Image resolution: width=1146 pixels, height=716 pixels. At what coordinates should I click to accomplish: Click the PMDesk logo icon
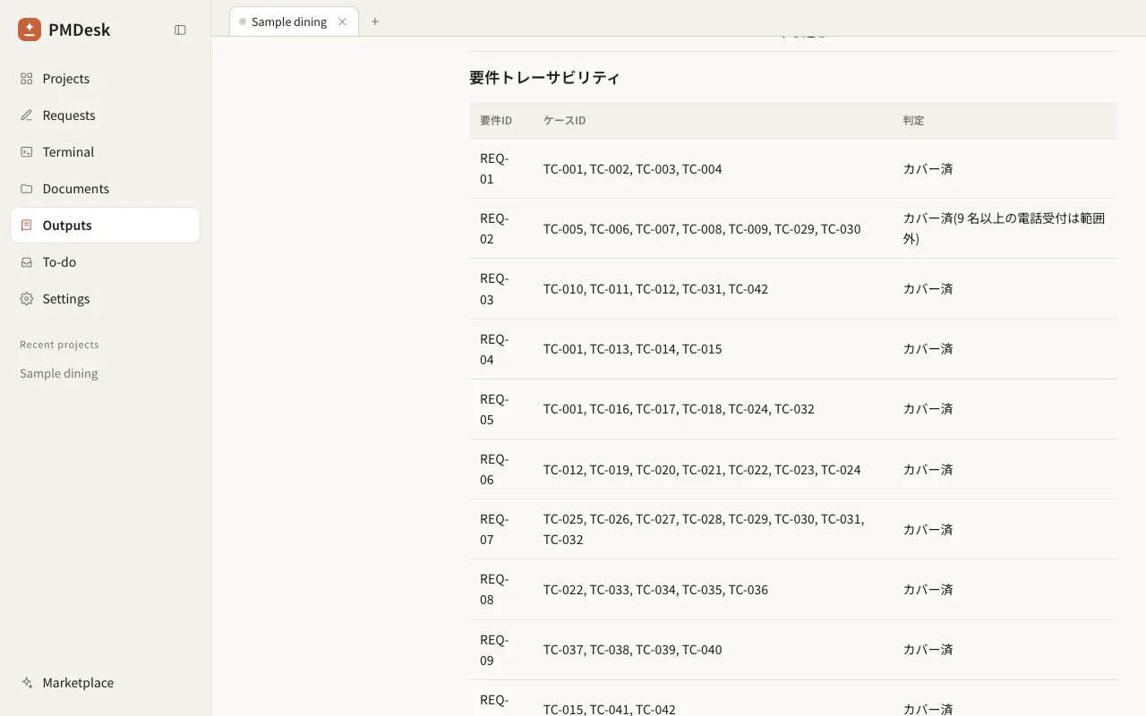tap(30, 30)
